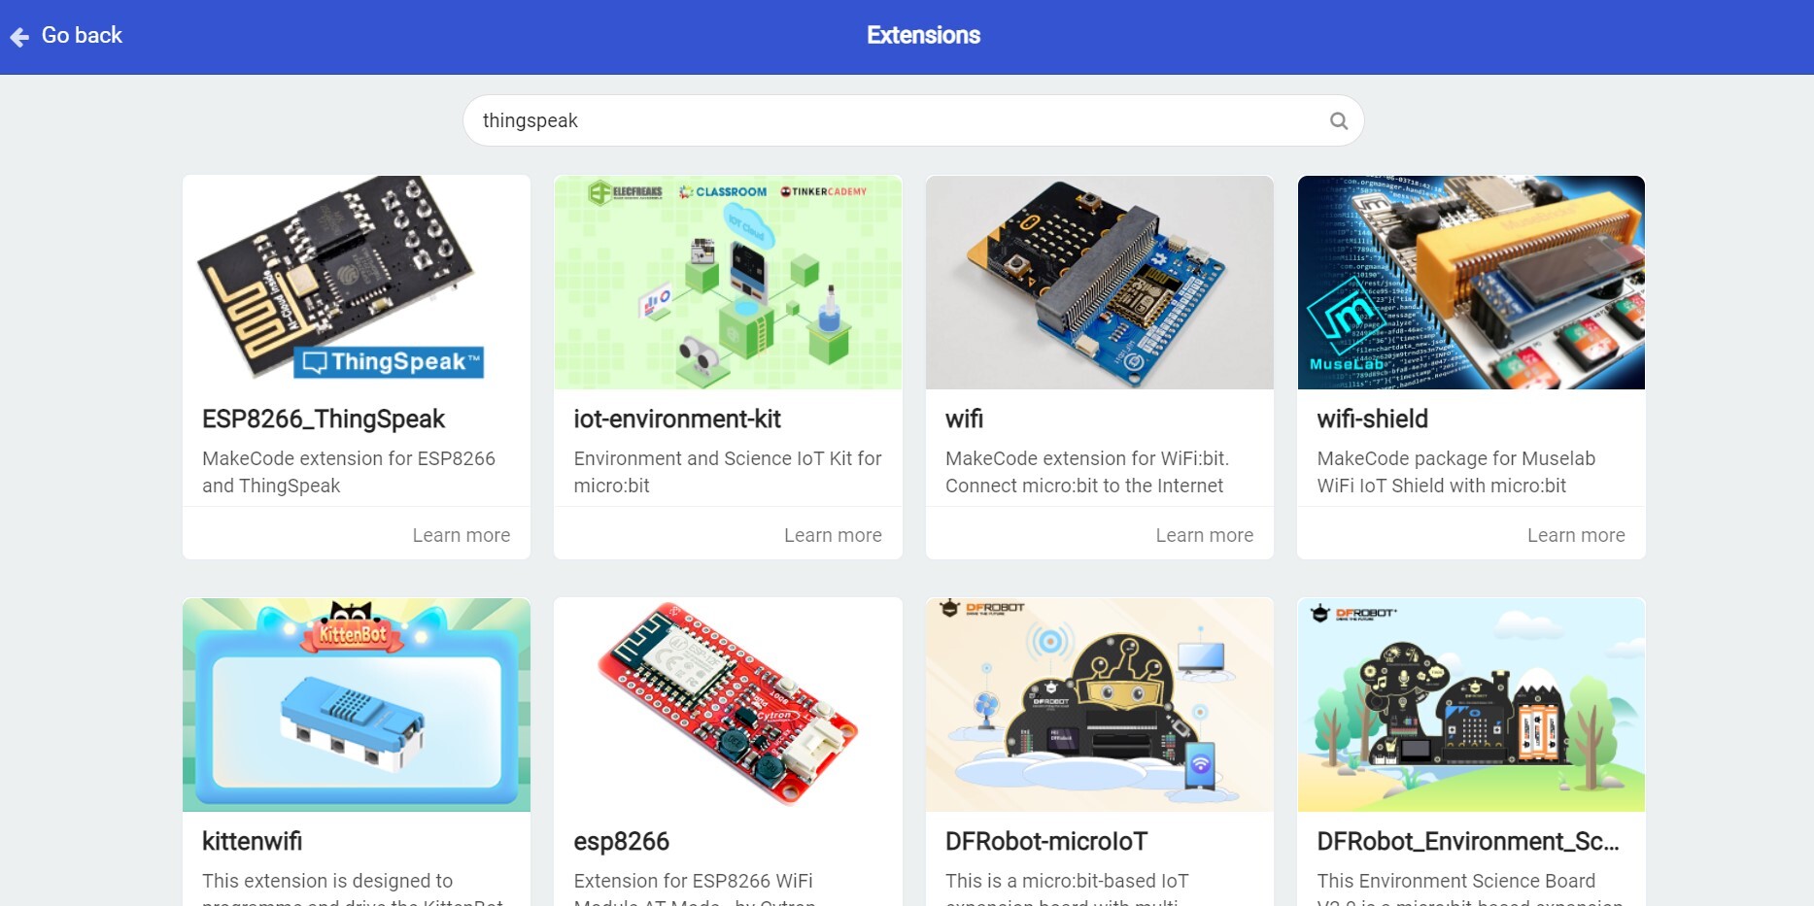Click Learn more for wifi extension
This screenshot has width=1814, height=906.
[x=1205, y=535]
